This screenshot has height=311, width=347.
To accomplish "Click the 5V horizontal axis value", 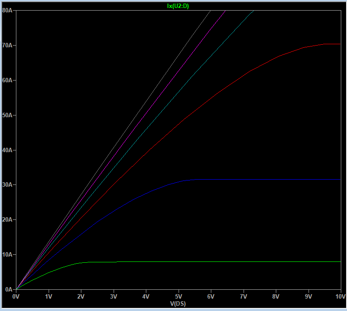I will (179, 296).
